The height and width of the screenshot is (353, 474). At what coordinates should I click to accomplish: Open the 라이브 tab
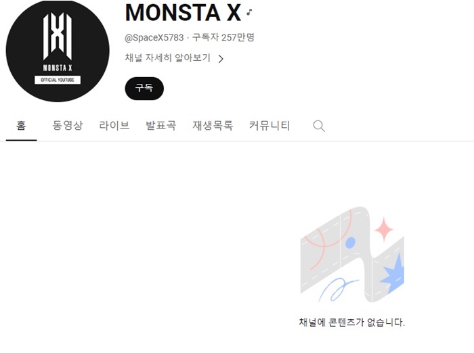[114, 126]
